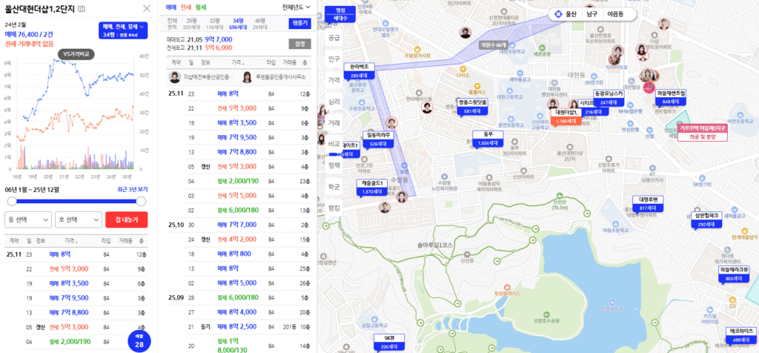This screenshot has width=759, height=353.
Task: Open the floor plan icon beside complex name
Action: (x=82, y=9)
